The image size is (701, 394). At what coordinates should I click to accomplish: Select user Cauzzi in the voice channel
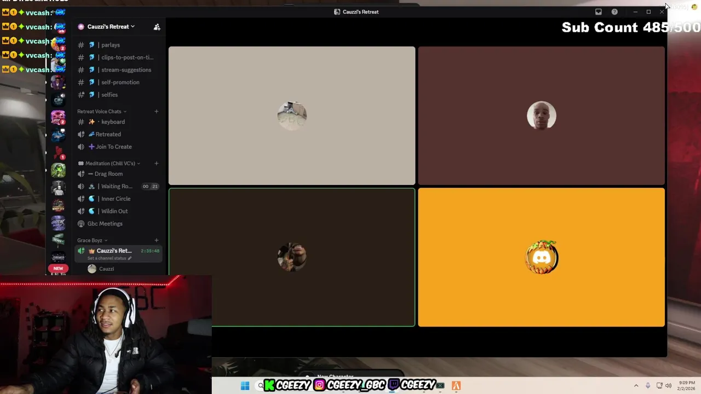pyautogui.click(x=106, y=269)
